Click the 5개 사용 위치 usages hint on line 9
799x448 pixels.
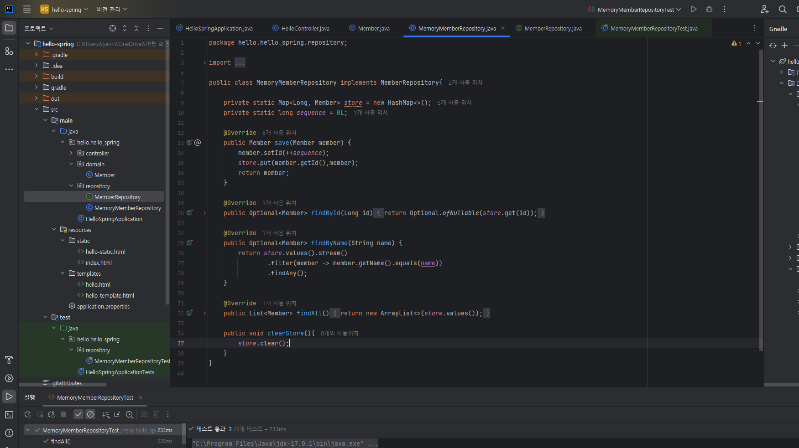click(454, 103)
